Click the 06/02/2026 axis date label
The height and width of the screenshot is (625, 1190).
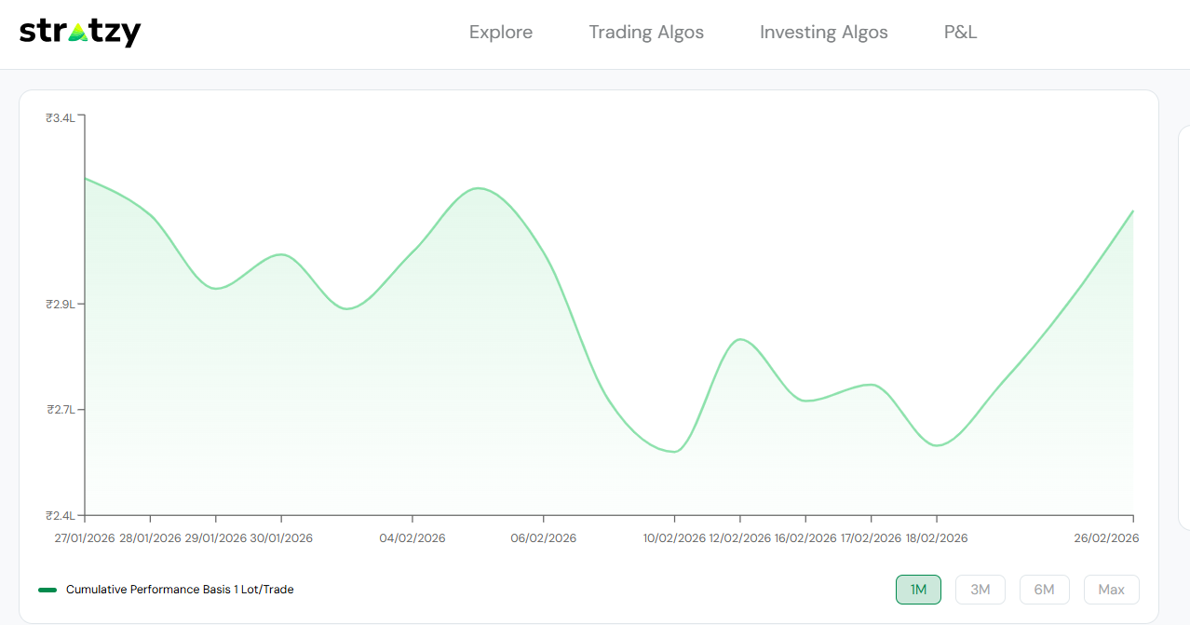coord(544,538)
